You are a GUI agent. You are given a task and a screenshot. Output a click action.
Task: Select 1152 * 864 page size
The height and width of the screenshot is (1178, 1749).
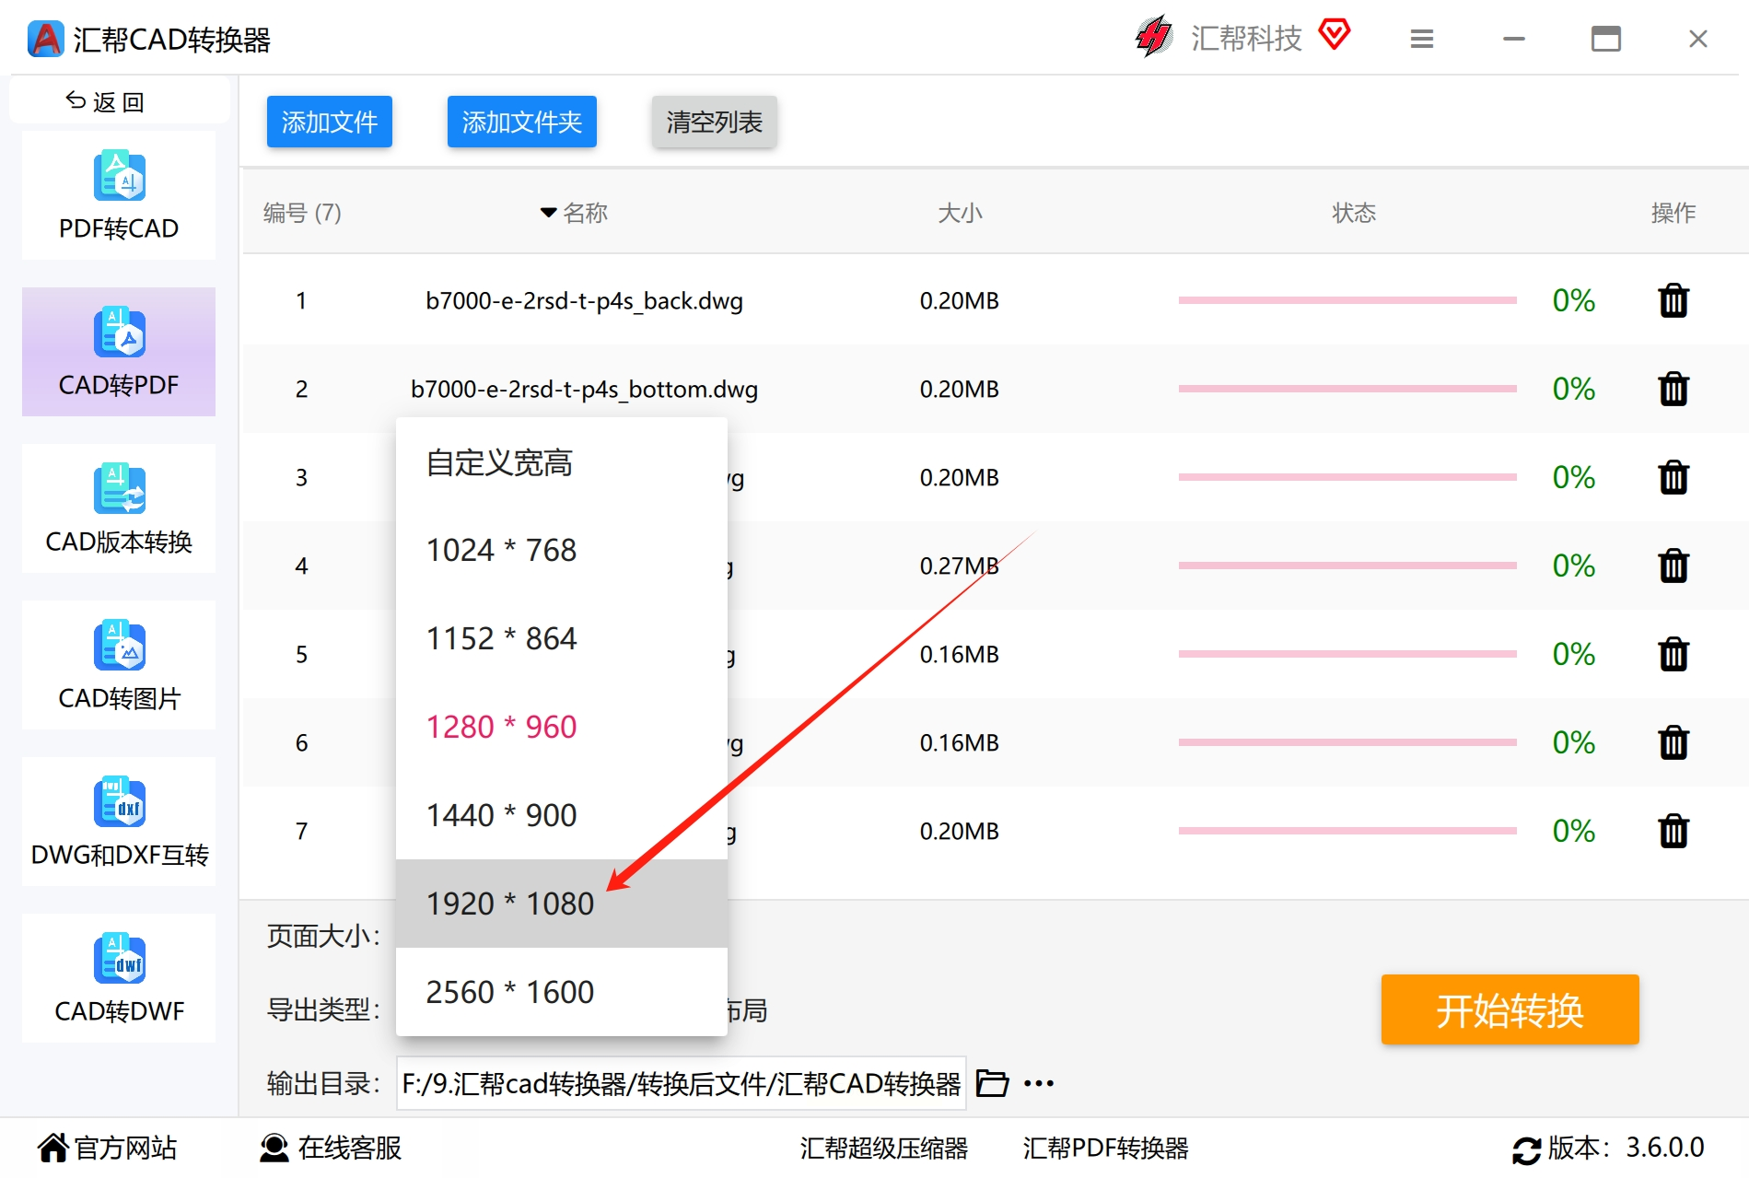562,638
